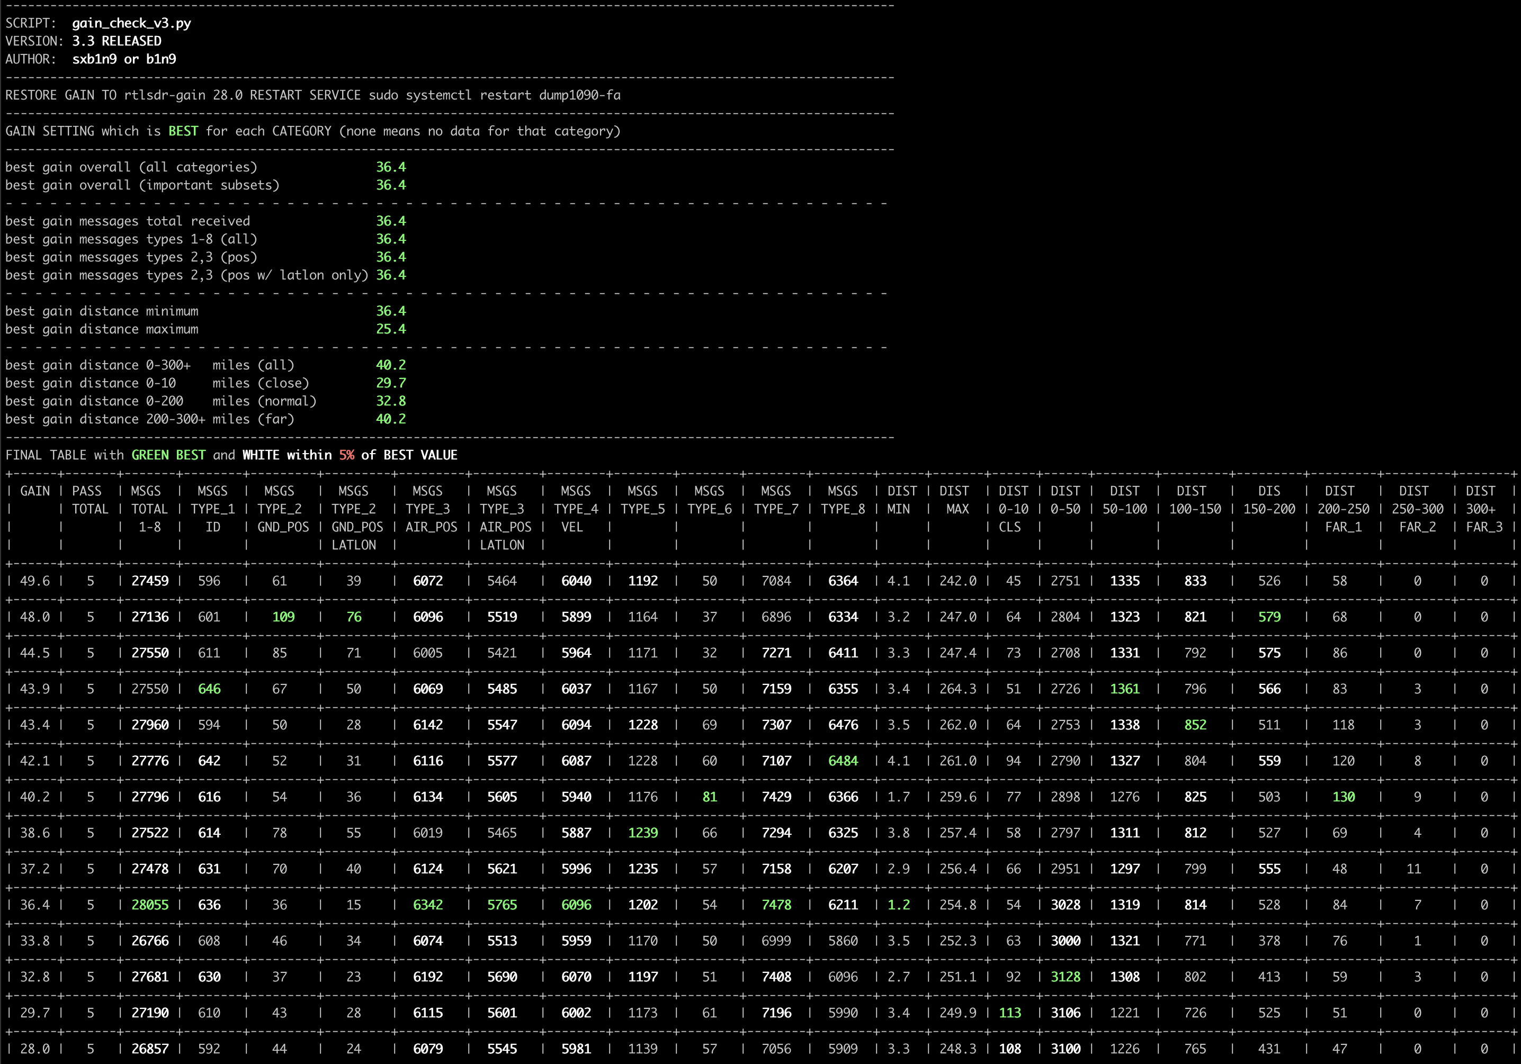Click the script name gain_check_v3.py

pyautogui.click(x=131, y=23)
